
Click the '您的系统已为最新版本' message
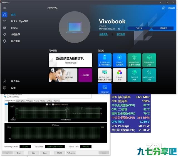point(70,58)
